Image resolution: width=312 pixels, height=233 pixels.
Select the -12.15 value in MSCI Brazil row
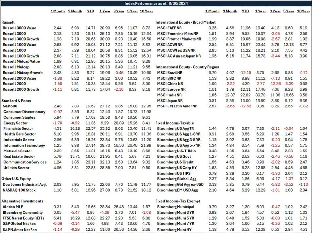[245, 73]
